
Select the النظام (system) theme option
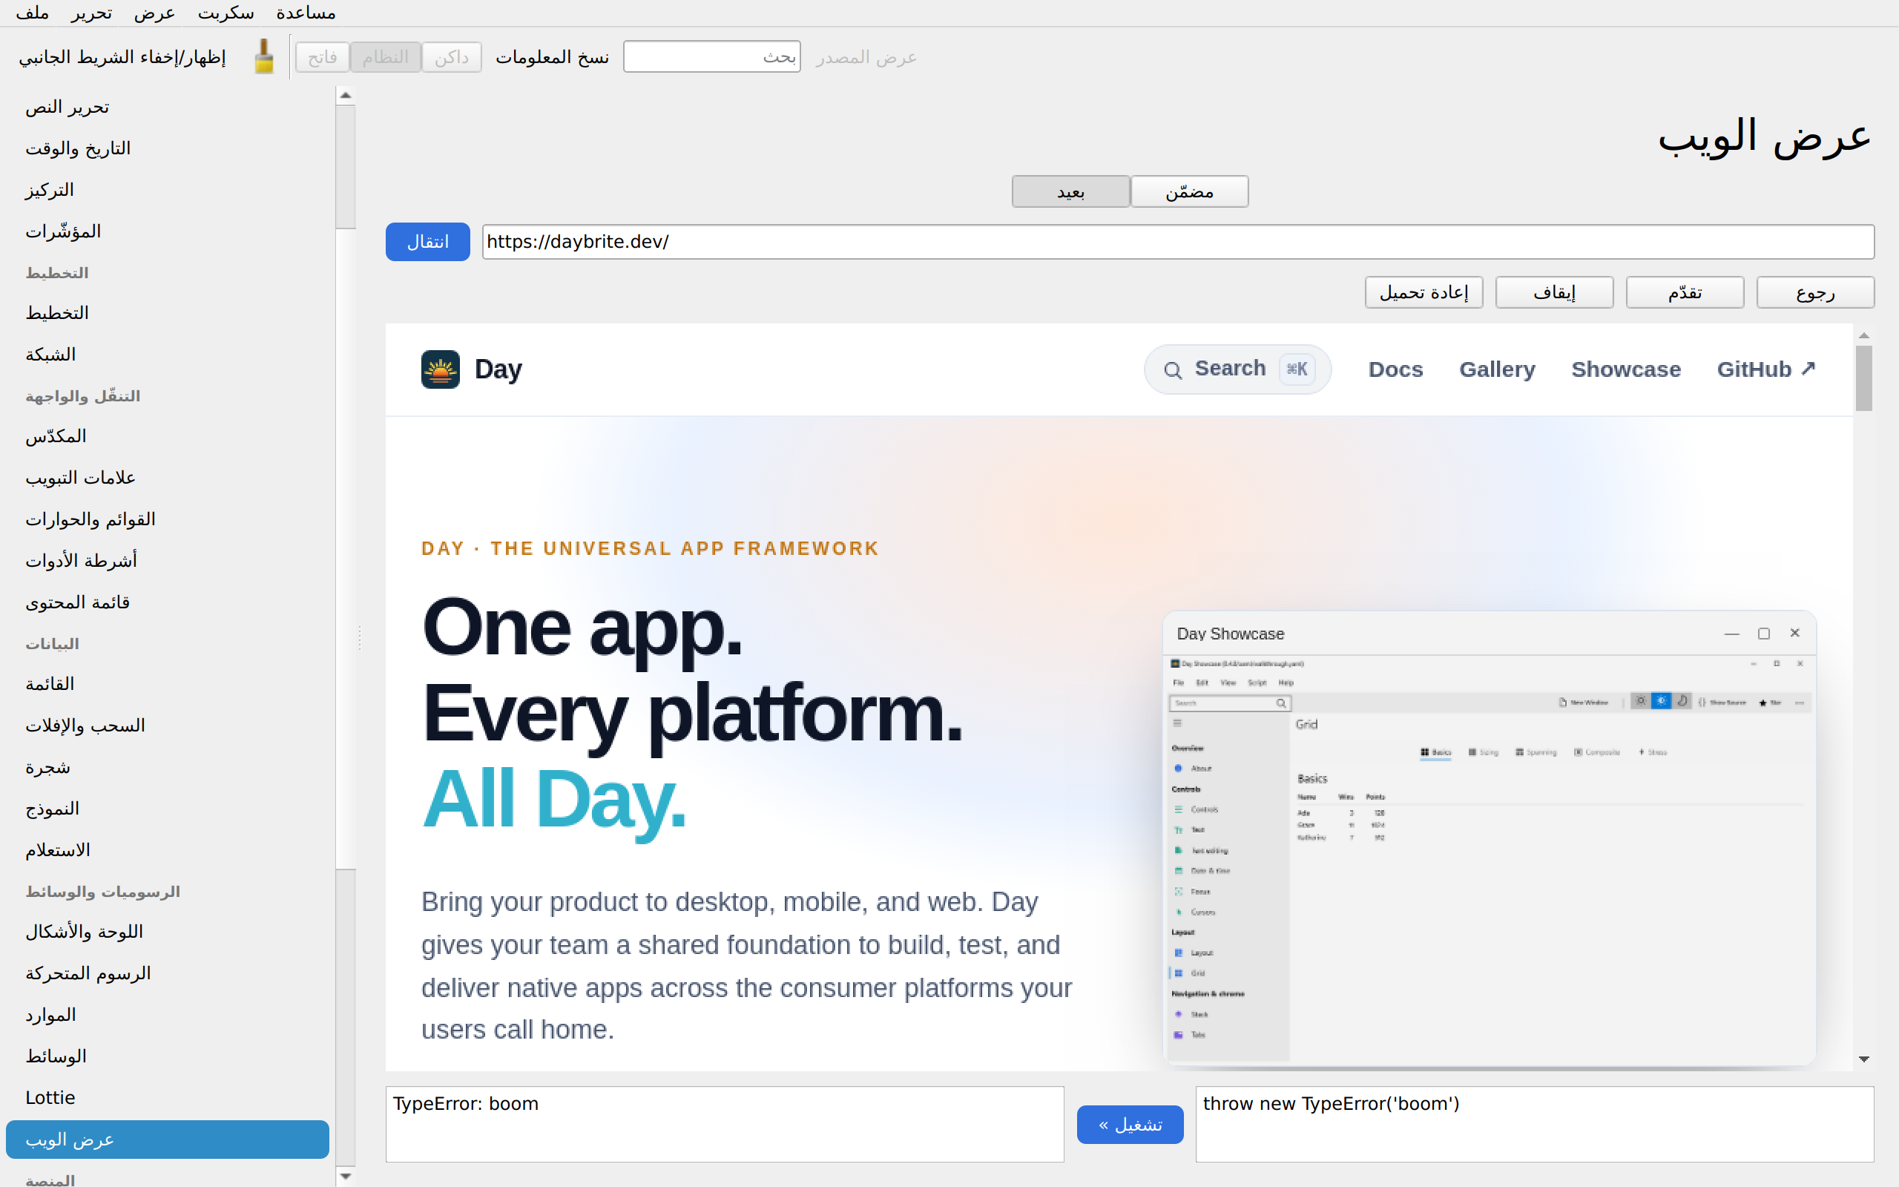[x=385, y=57]
